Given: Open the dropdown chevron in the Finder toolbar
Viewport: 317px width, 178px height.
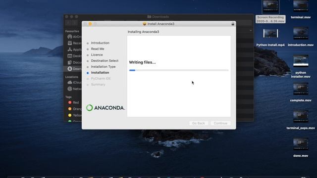Looking at the screenshot, I should click(x=251, y=30).
